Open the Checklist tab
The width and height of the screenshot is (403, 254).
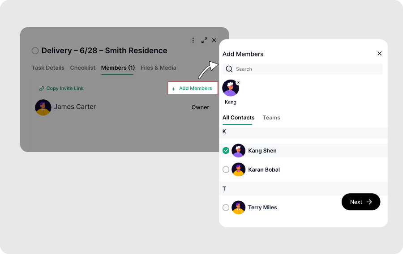tap(83, 68)
